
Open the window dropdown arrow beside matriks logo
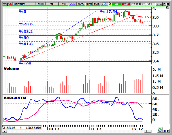coord(157,4)
